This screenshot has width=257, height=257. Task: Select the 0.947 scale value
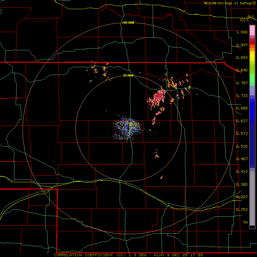pos(242,45)
